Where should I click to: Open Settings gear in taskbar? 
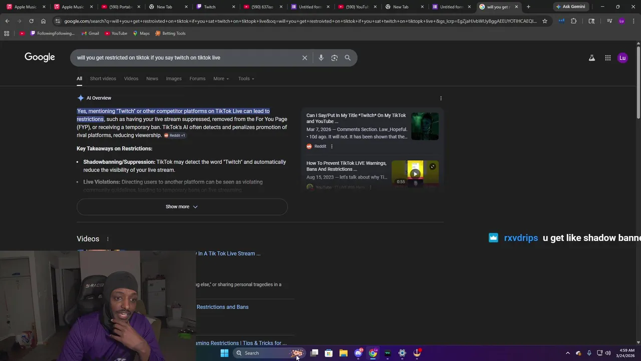[402, 353]
